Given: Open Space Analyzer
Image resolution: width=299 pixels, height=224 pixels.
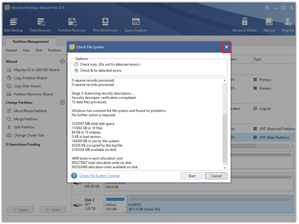Looking at the screenshot, I should [x=136, y=25].
